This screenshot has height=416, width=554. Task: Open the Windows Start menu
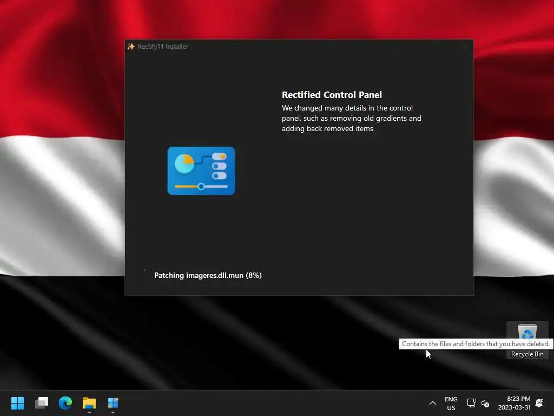pyautogui.click(x=17, y=403)
